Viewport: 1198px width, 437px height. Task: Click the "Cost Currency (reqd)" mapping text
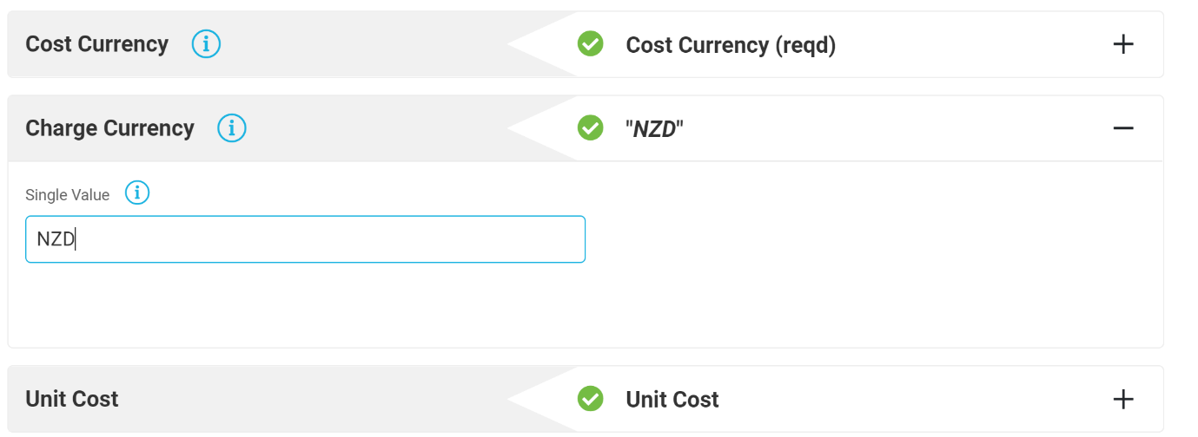731,45
